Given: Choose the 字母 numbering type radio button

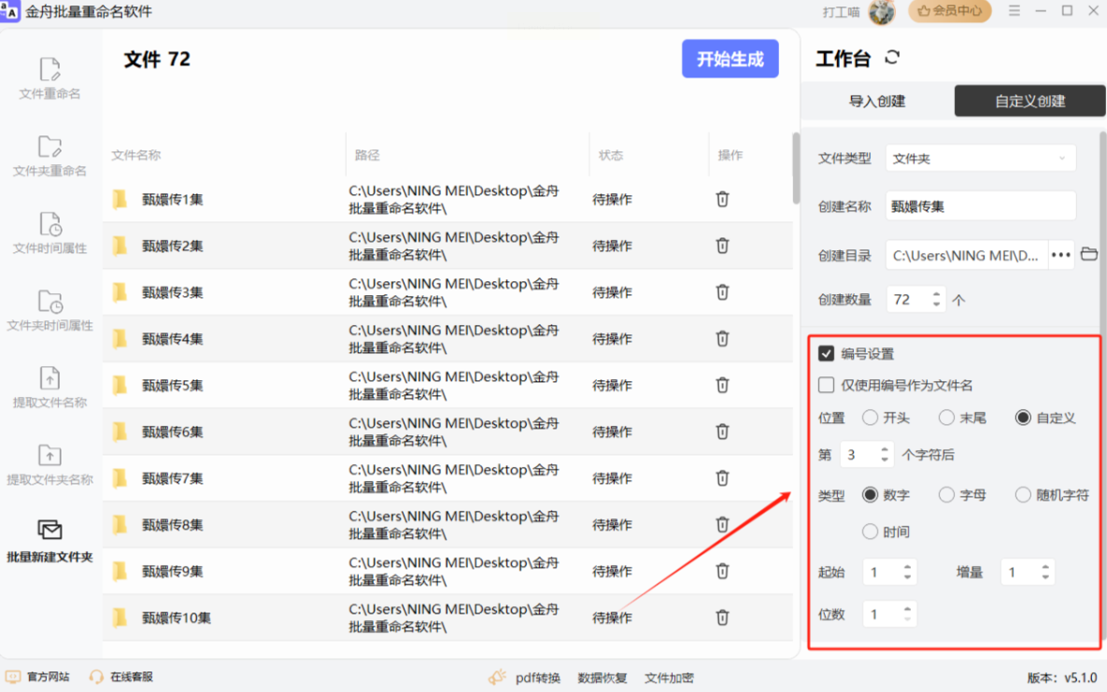Looking at the screenshot, I should [946, 495].
